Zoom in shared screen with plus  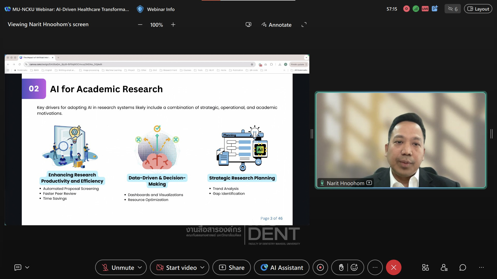(173, 25)
